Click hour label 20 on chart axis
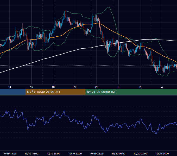 75,87
